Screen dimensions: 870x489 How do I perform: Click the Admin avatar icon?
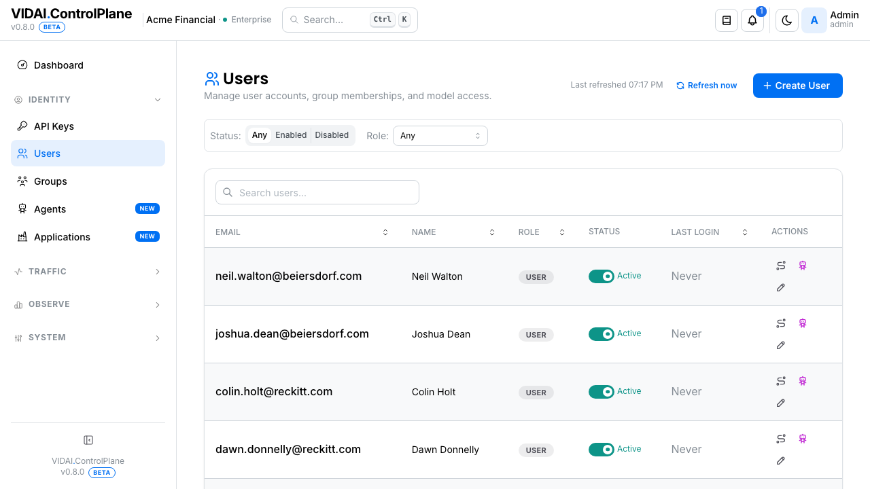click(x=814, y=20)
